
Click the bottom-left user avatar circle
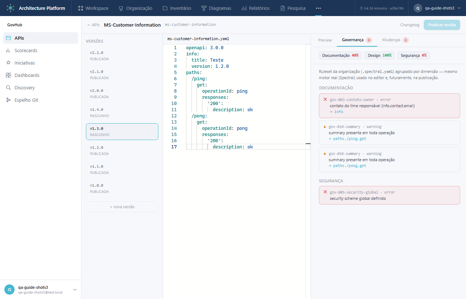coord(9,290)
